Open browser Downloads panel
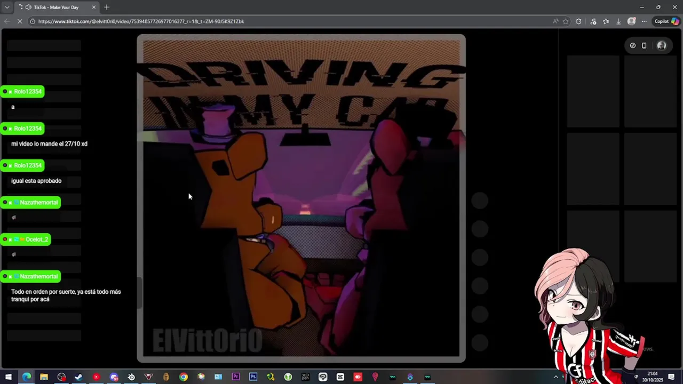The height and width of the screenshot is (384, 683). [618, 21]
